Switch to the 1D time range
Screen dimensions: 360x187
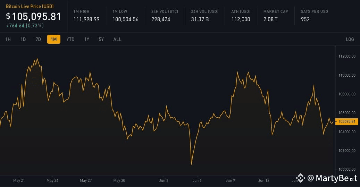click(x=23, y=39)
